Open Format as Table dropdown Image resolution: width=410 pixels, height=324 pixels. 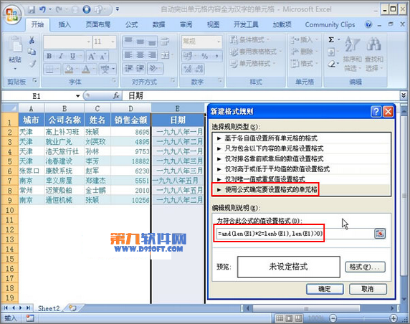click(256, 52)
